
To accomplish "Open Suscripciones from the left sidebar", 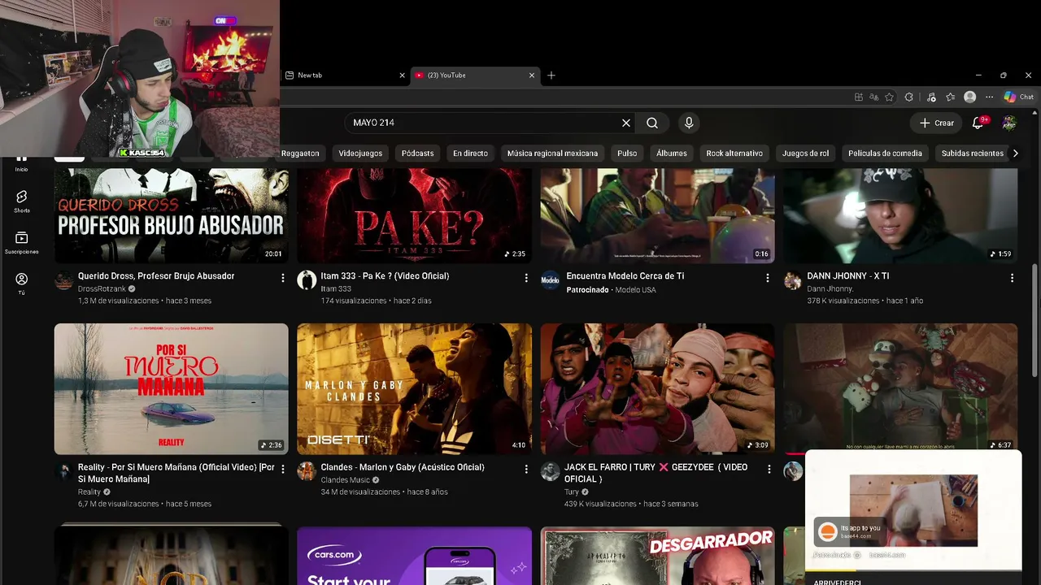I will 21,242.
